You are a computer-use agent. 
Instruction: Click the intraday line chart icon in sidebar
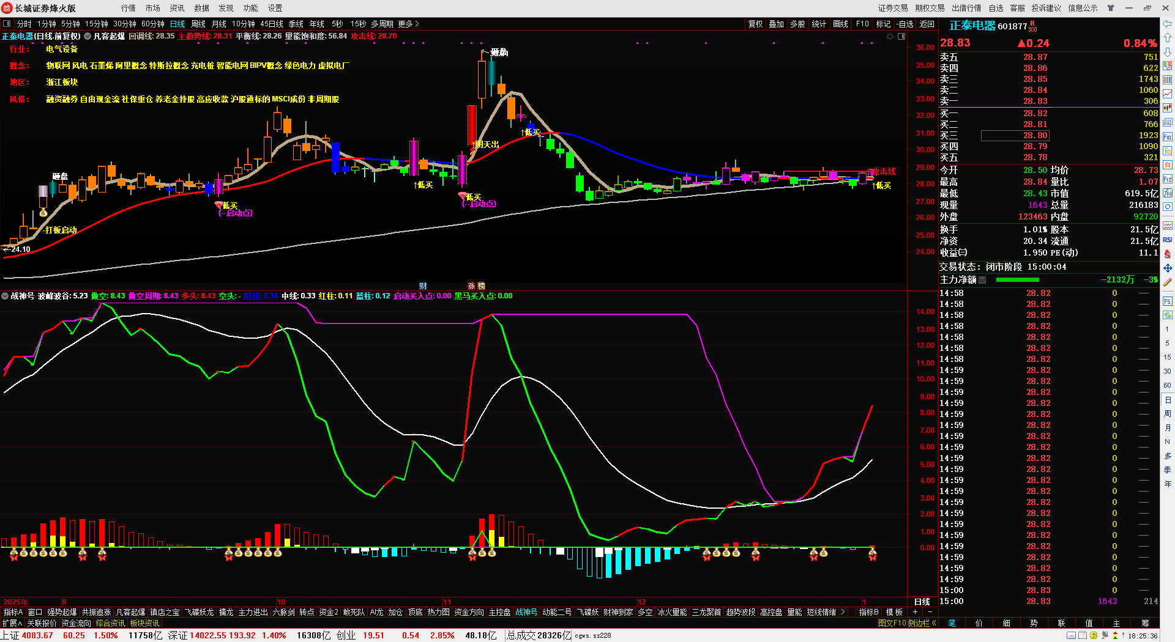coord(1167,94)
